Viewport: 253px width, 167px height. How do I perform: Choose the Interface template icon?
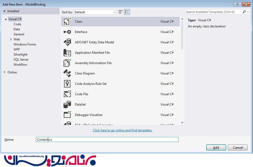point(67,32)
